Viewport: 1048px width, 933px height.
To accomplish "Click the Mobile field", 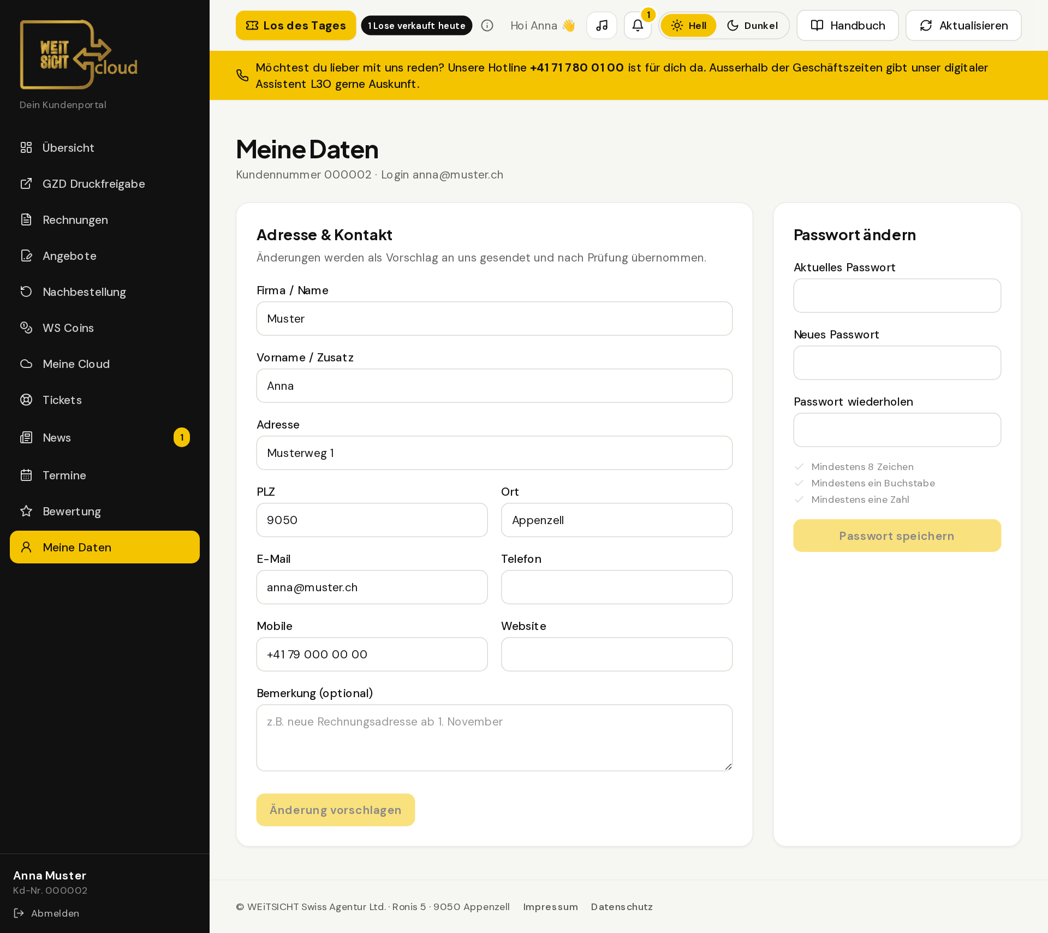I will [372, 655].
